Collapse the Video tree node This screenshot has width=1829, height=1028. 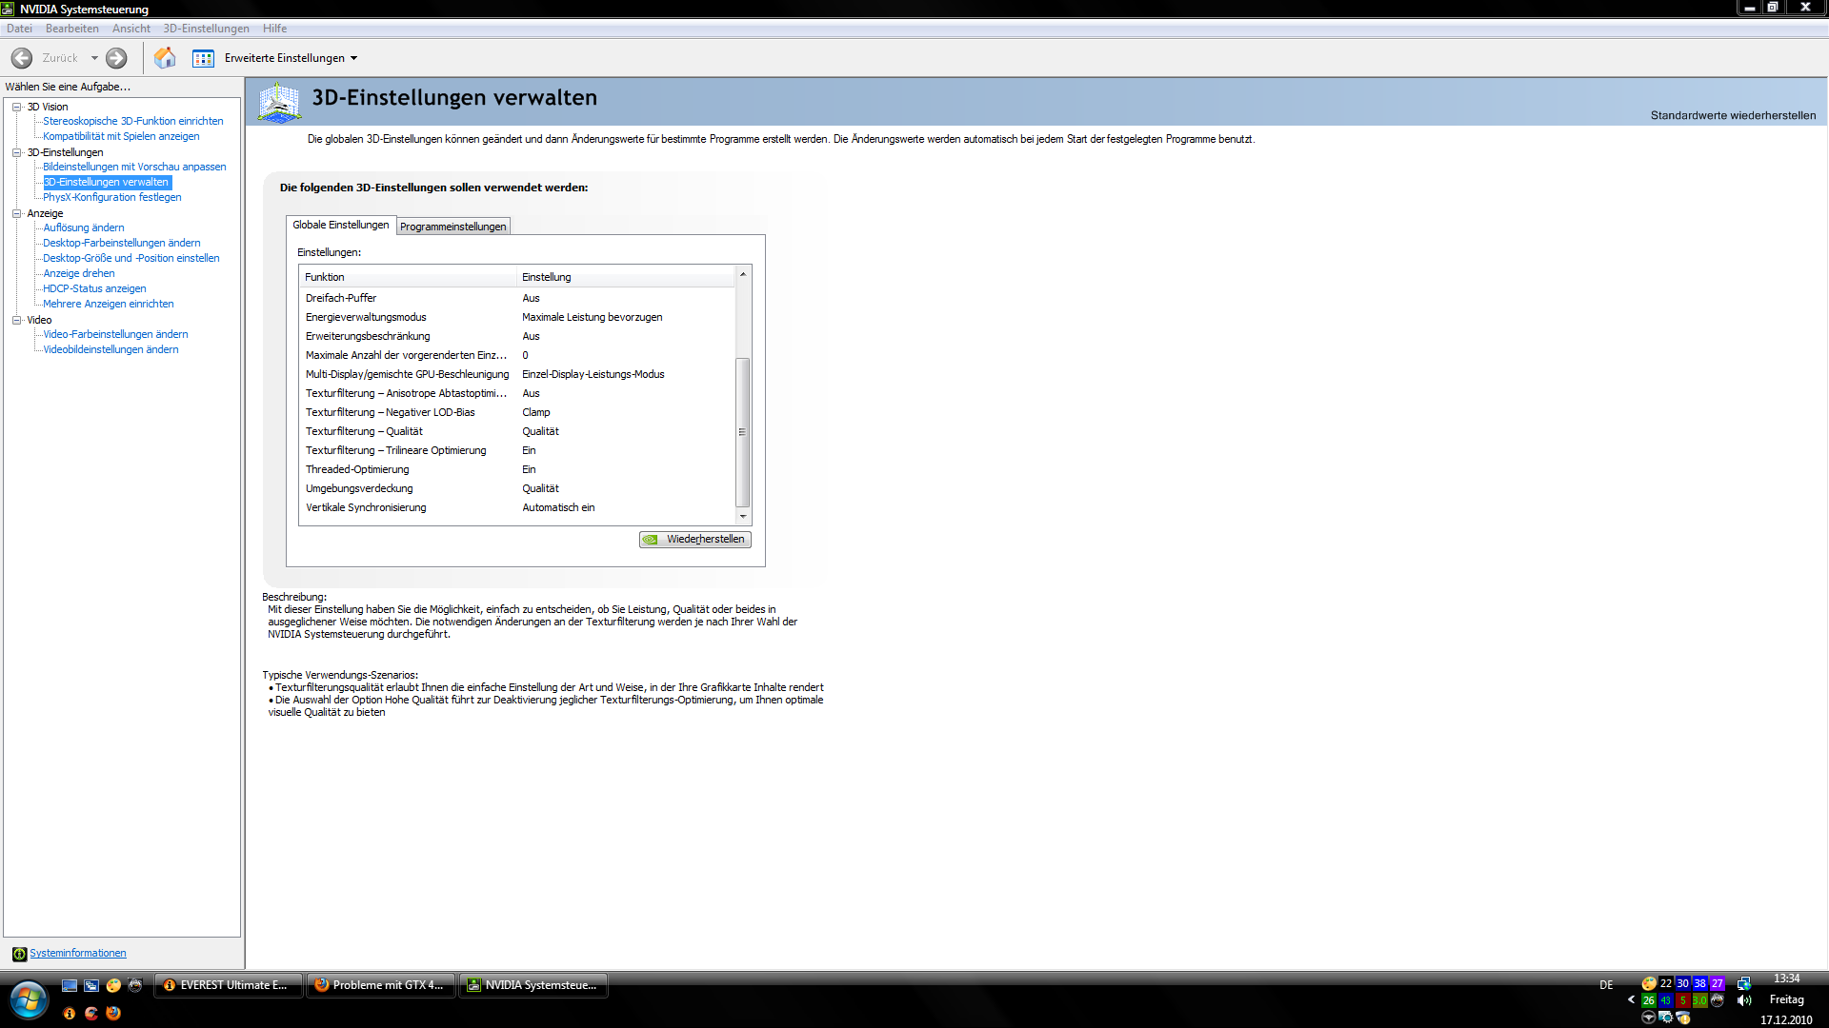16,320
